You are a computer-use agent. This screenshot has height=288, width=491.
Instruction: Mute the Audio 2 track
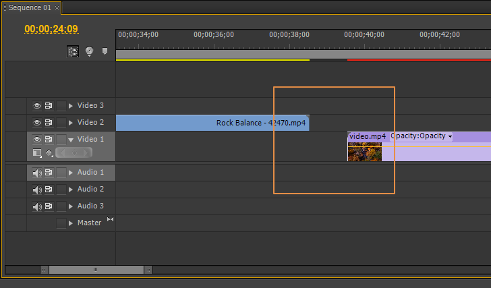point(37,190)
